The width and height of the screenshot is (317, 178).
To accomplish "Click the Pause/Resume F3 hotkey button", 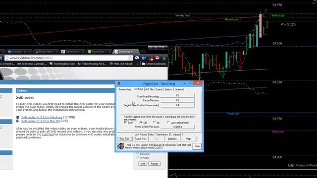I will [x=177, y=100].
